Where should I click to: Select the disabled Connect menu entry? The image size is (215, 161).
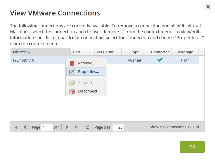pos(86,83)
